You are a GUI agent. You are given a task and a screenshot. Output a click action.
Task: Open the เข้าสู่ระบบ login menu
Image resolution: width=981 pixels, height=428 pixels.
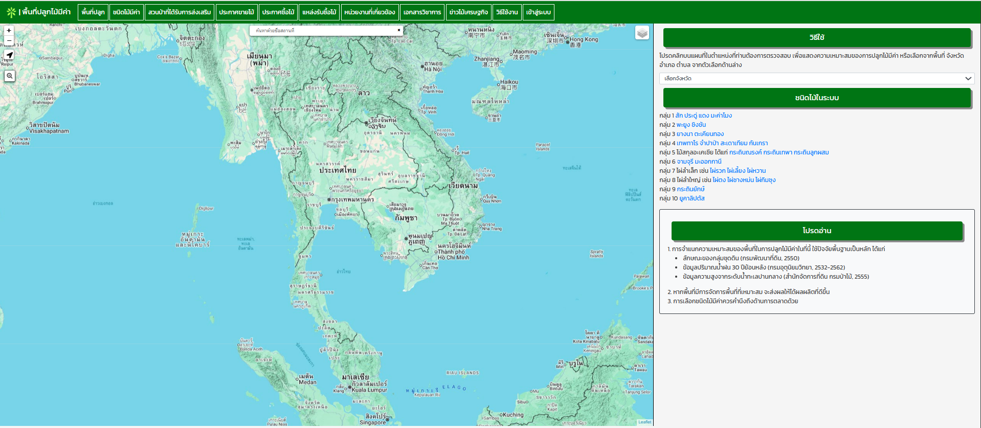coord(538,12)
